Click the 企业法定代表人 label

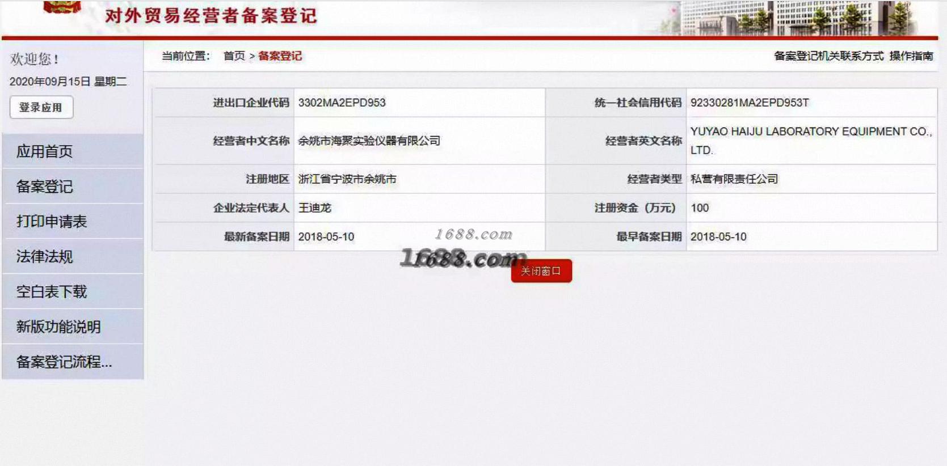pyautogui.click(x=251, y=208)
